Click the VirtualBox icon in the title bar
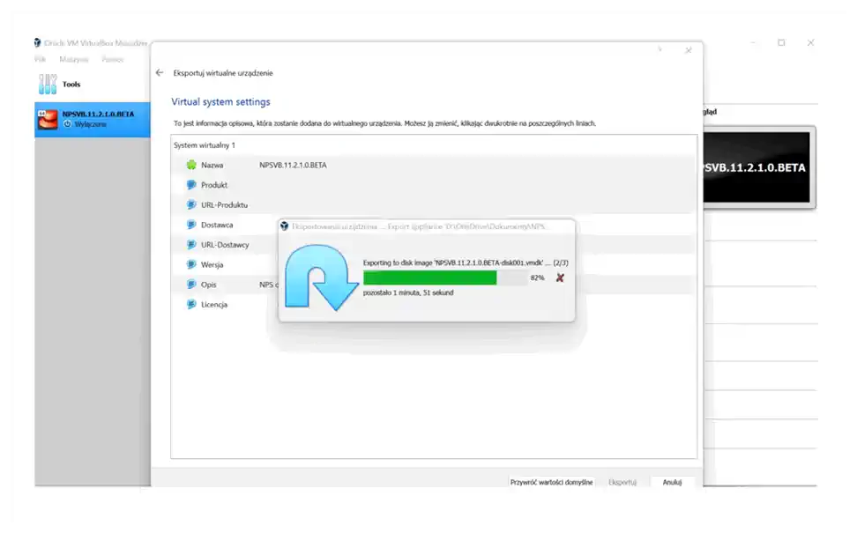Screen dimensions: 857x533 coord(37,42)
